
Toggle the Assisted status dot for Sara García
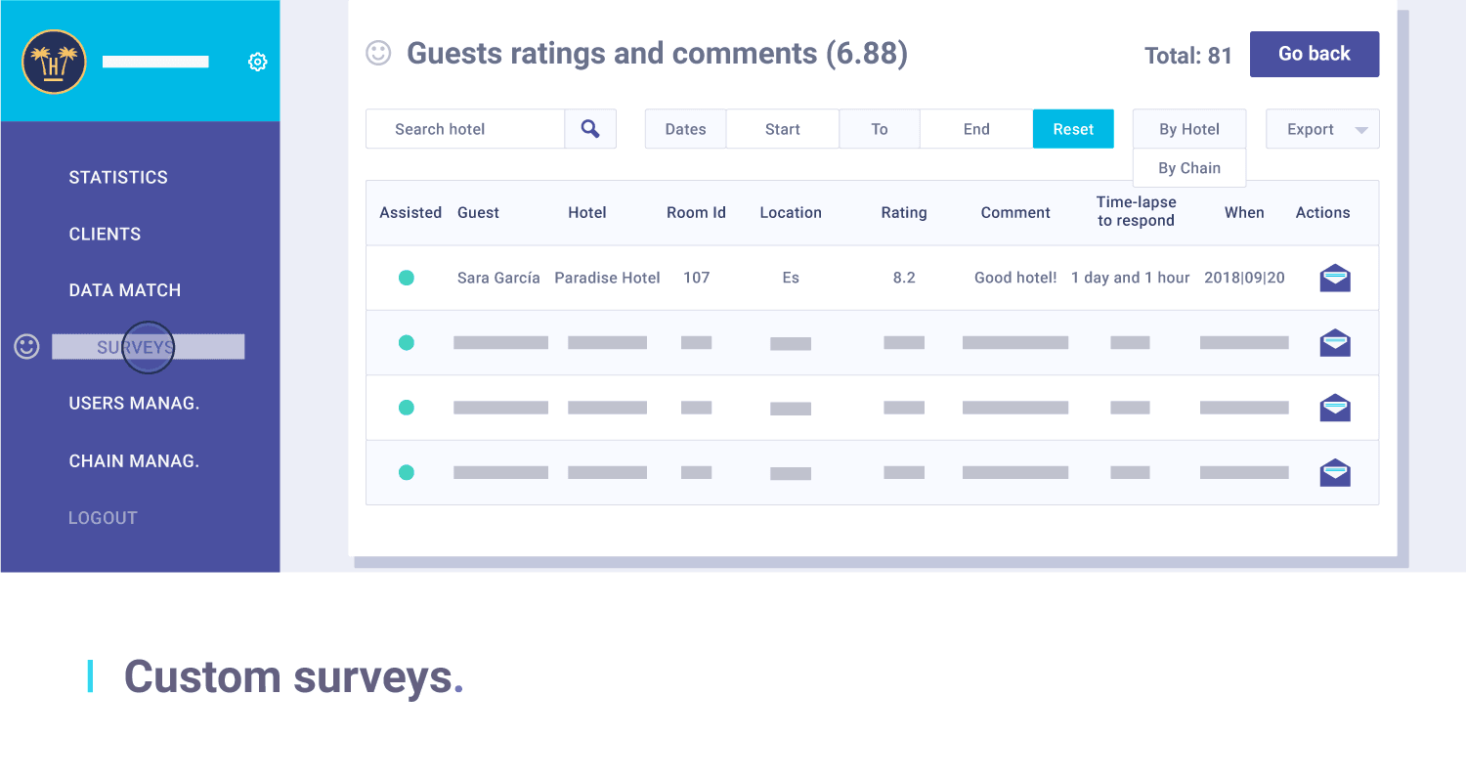tap(407, 278)
